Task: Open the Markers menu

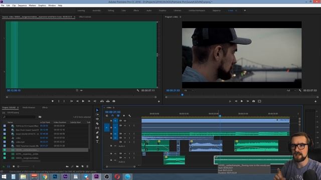Action: pos(32,5)
